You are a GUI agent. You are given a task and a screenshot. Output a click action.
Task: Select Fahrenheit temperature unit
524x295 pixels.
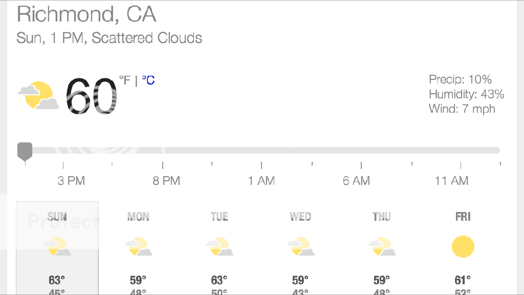tap(125, 80)
